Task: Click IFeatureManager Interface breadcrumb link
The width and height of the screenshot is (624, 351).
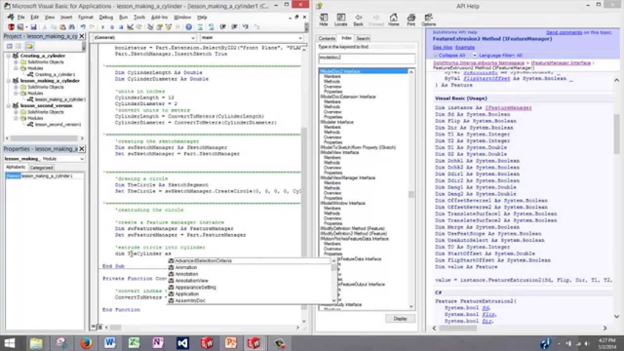Action: (x=561, y=63)
